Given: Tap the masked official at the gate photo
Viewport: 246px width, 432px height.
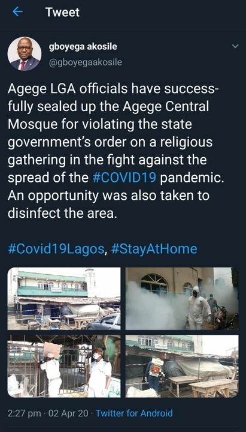Looking at the screenshot, I should point(98,373).
